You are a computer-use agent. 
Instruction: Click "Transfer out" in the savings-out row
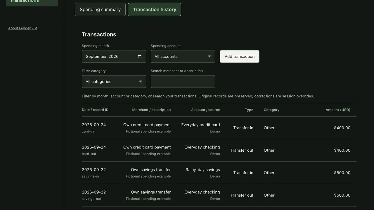tap(242, 195)
